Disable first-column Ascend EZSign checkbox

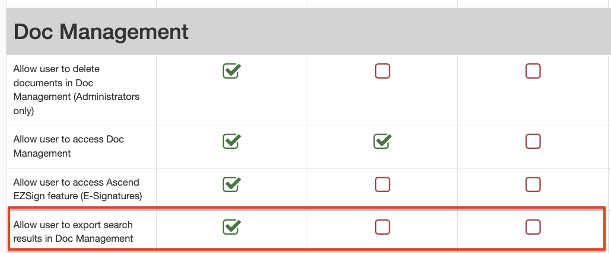[231, 184]
